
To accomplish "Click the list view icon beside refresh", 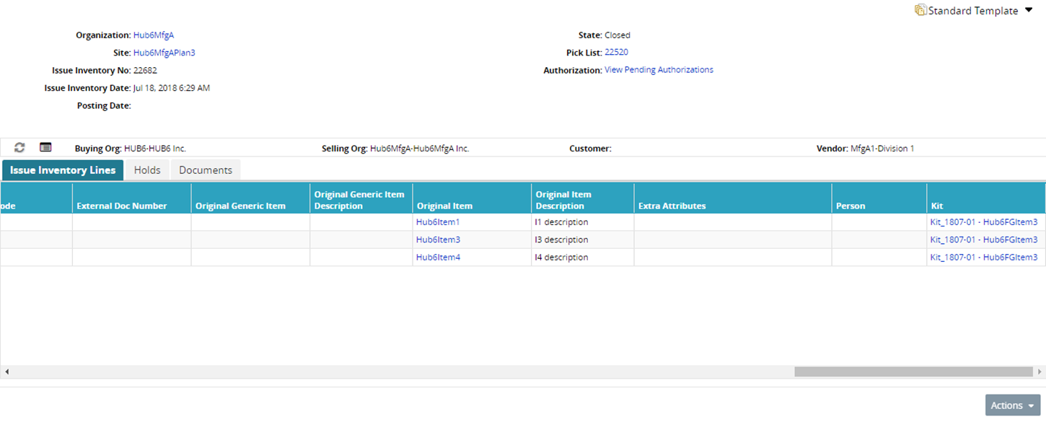I will click(45, 148).
